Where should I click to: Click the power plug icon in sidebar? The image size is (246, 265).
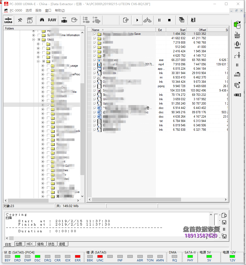coord(237,55)
